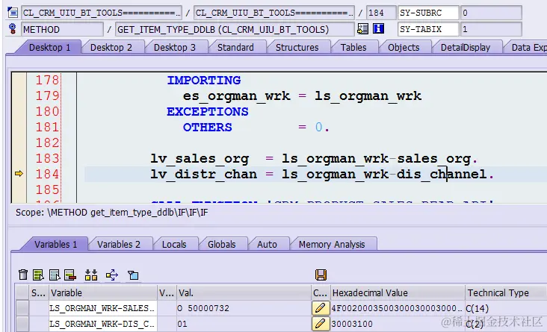This screenshot has width=547, height=332.
Task: Click the first CL_CRM_UIU_BT_TOOLS program field
Action: [x=102, y=13]
